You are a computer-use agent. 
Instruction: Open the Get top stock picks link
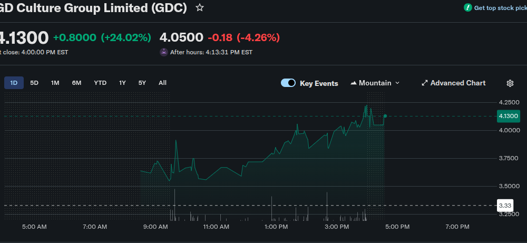click(x=501, y=8)
